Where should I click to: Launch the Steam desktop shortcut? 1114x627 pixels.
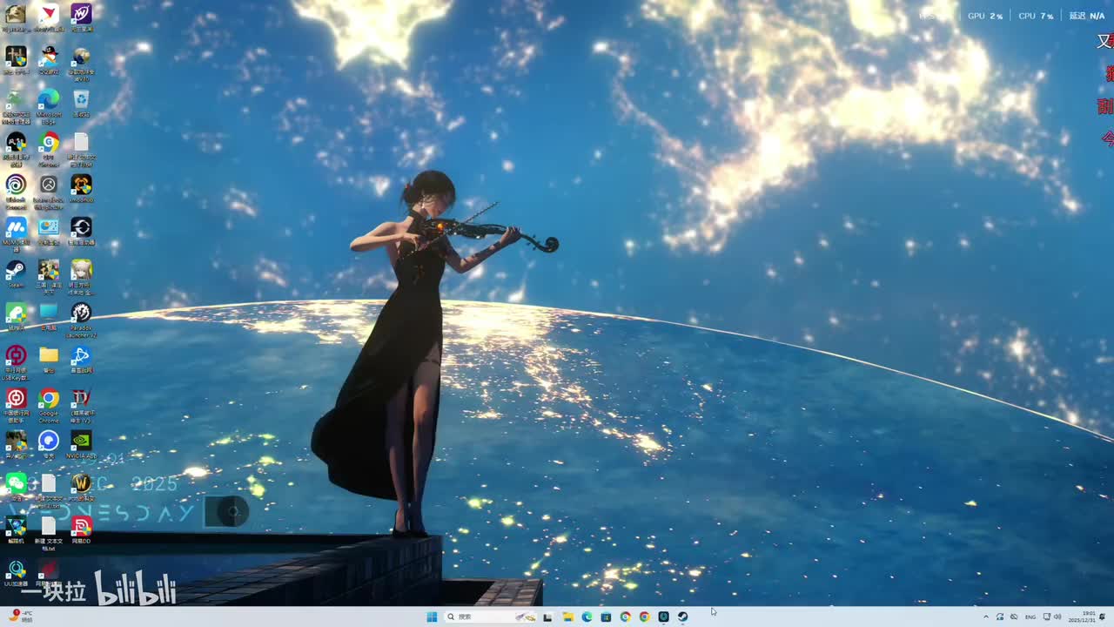pos(16,273)
